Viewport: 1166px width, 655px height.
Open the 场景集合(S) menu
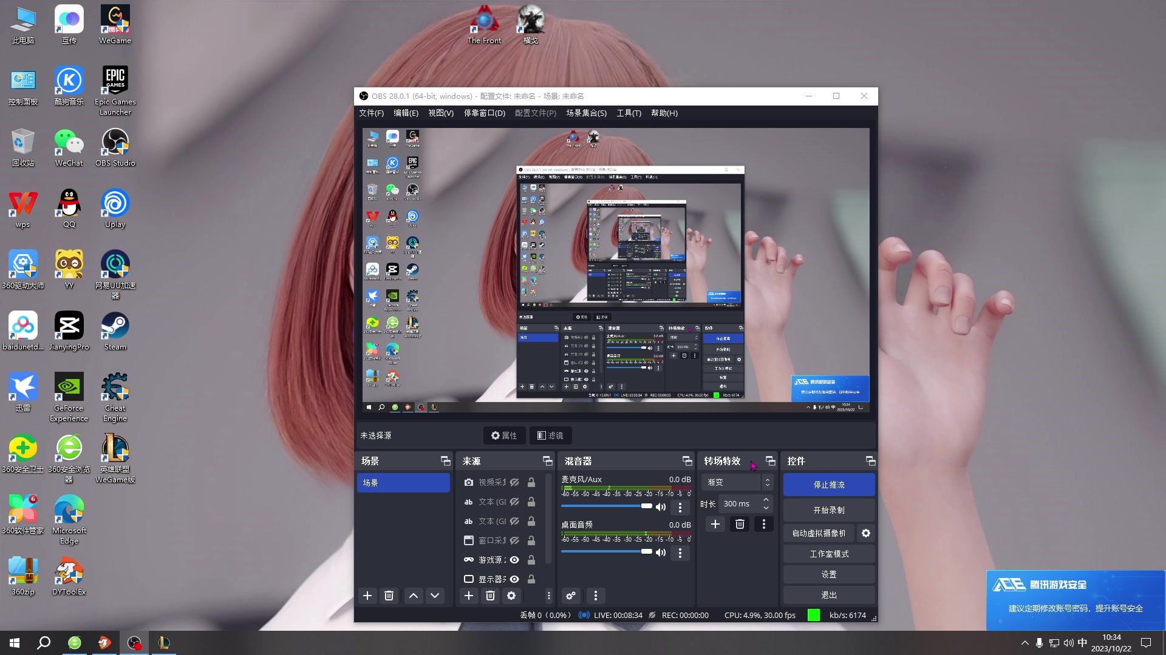(x=586, y=113)
